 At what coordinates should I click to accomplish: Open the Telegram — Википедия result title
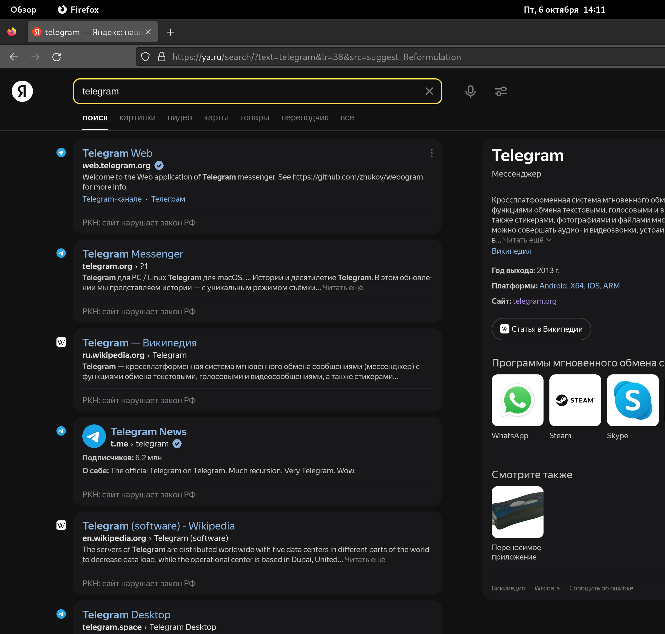(139, 343)
